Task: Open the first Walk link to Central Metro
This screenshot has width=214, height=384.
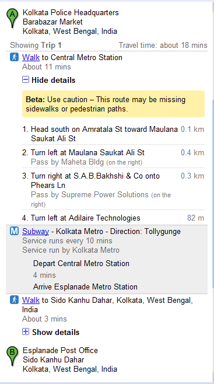Action: [x=31, y=58]
